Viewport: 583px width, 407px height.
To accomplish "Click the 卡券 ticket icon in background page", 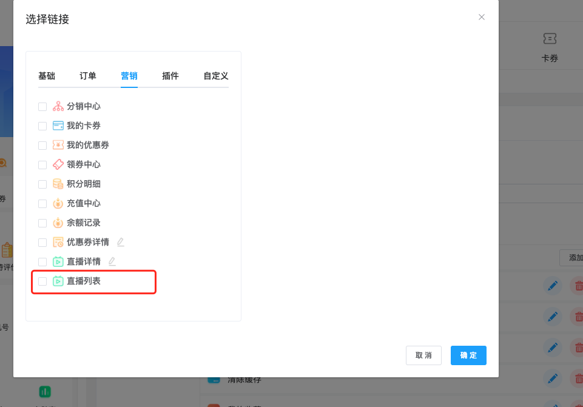I will pos(550,39).
